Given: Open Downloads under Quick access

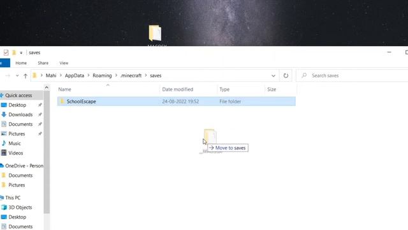Looking at the screenshot, I should point(20,115).
